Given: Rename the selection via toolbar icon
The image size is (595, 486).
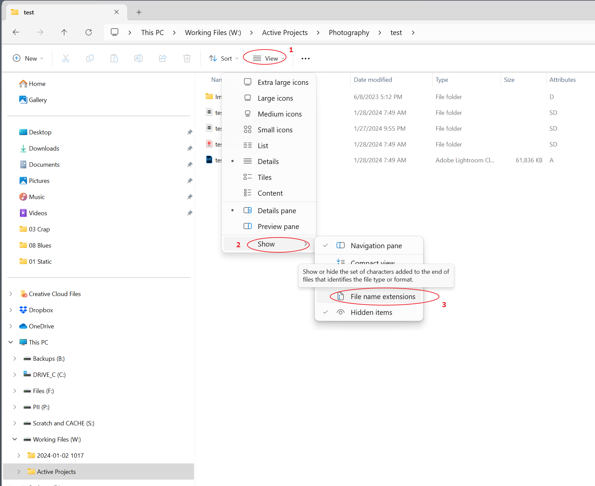Looking at the screenshot, I should coord(138,58).
